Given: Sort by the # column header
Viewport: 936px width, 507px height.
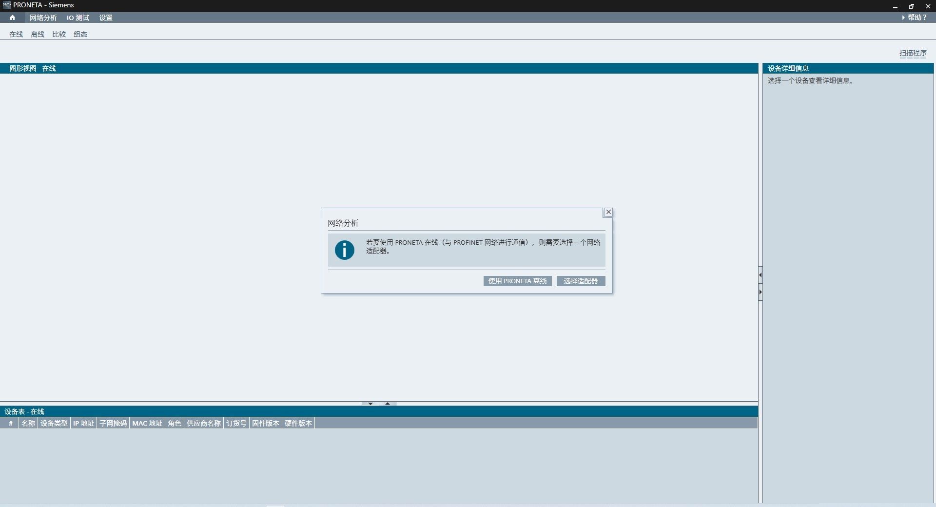Looking at the screenshot, I should [10, 423].
